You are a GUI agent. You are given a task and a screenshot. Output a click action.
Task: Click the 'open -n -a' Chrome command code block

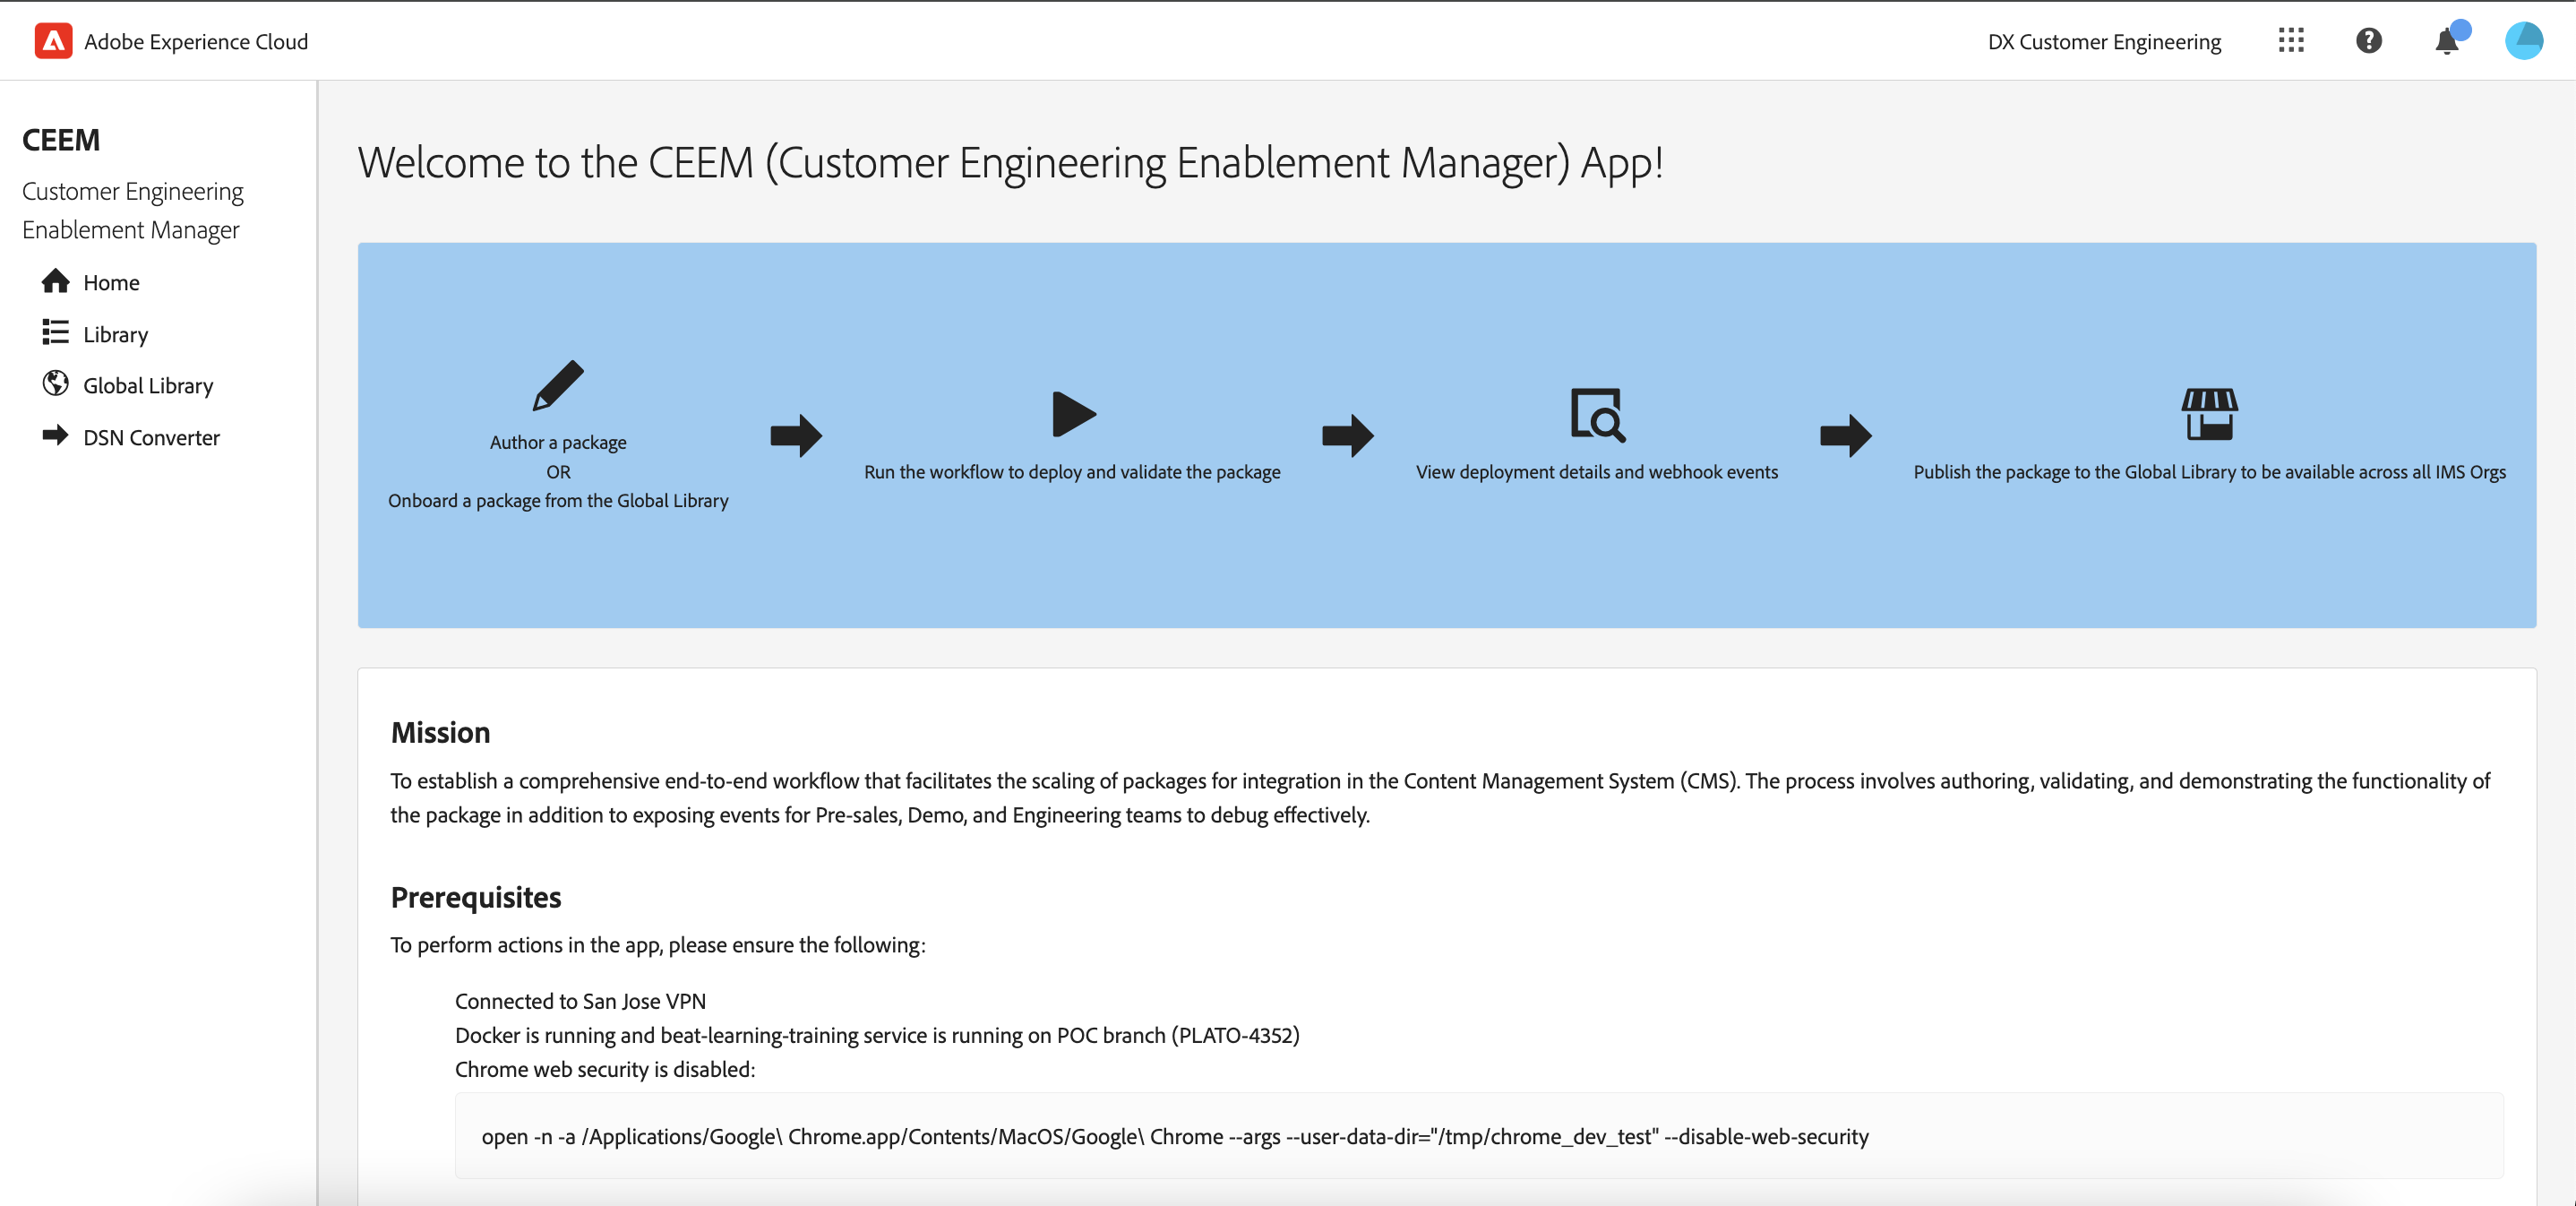click(x=1479, y=1136)
